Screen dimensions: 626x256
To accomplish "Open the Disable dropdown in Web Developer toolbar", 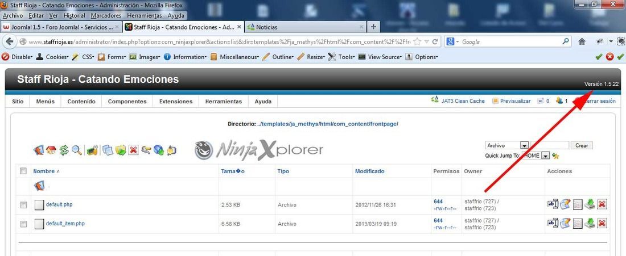I will point(17,57).
